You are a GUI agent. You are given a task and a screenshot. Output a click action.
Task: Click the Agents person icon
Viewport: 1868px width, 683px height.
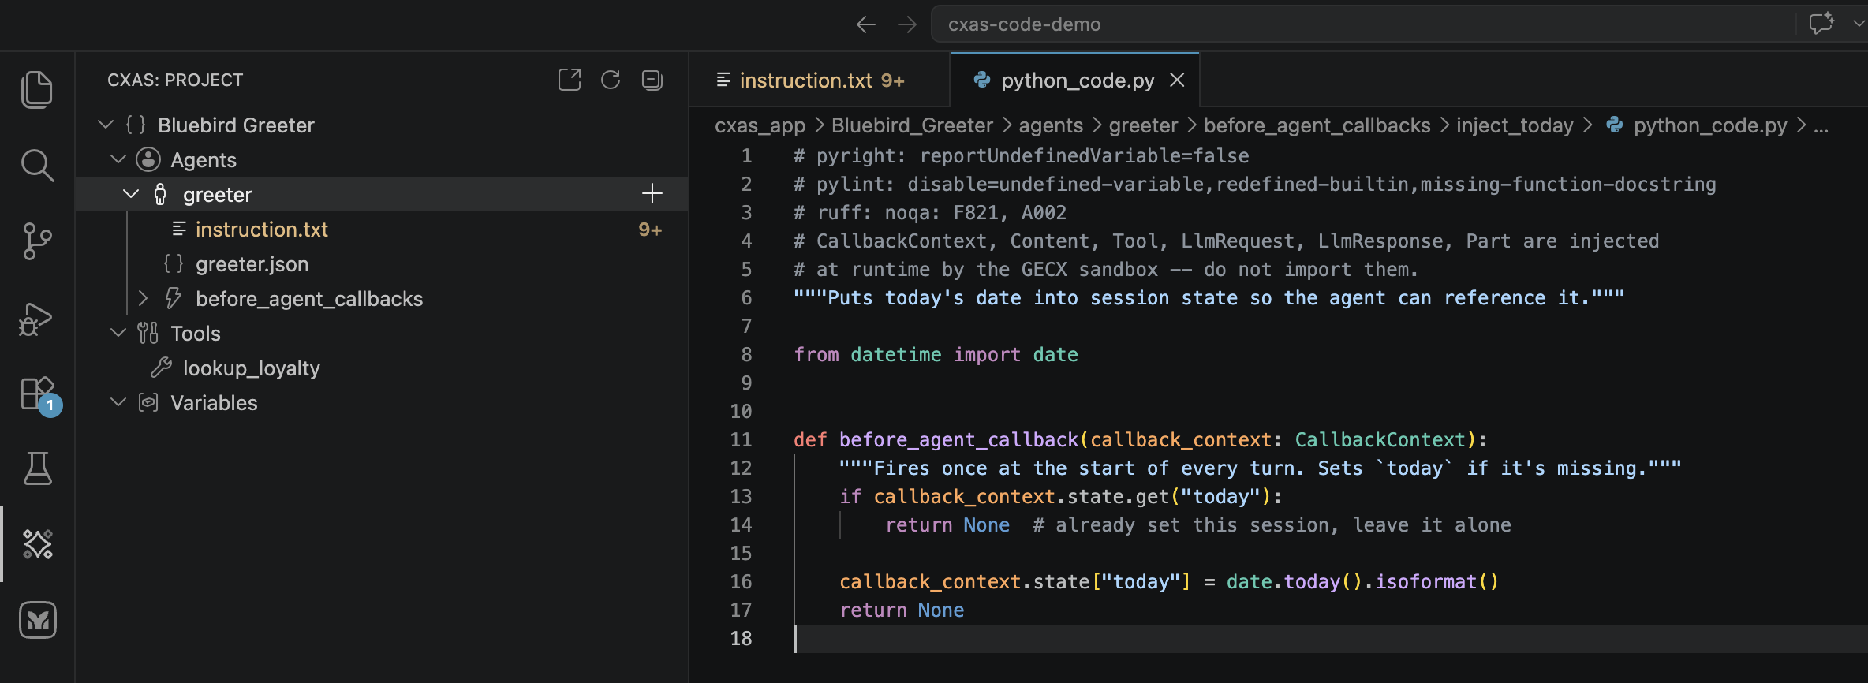[x=148, y=159]
